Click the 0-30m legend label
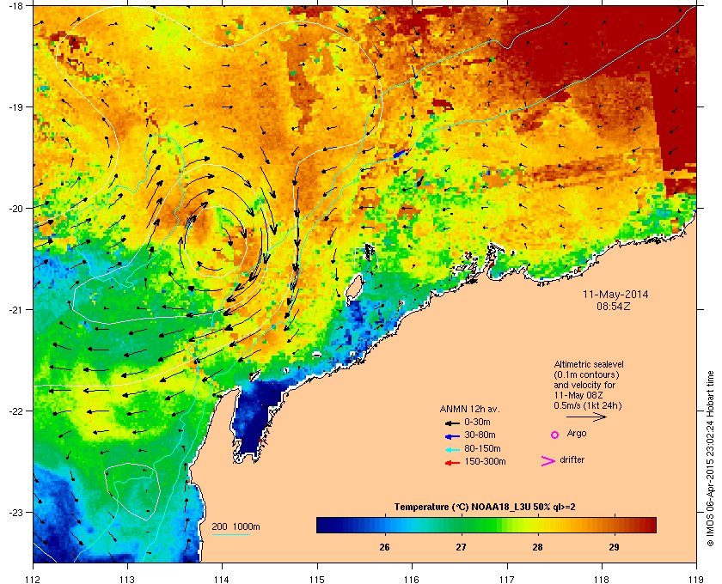 click(x=478, y=422)
